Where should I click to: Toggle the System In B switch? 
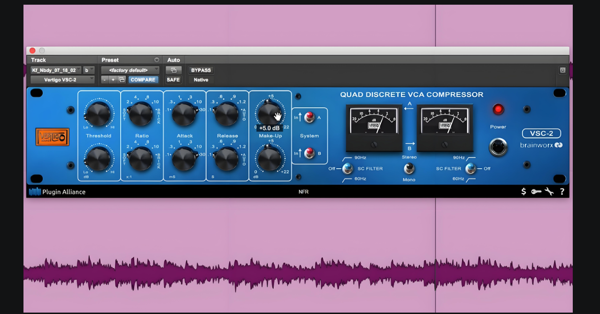point(309,153)
